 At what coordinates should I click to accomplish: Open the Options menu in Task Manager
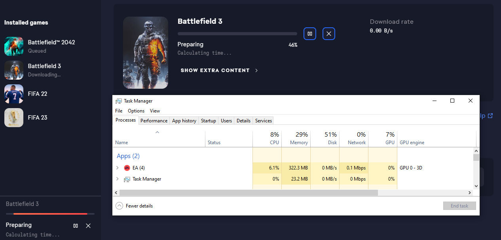click(x=136, y=111)
